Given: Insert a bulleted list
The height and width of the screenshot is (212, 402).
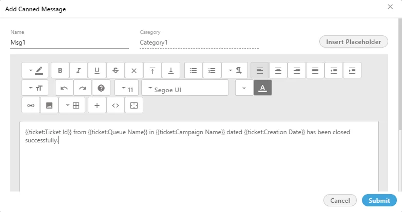Looking at the screenshot, I should click(x=194, y=70).
